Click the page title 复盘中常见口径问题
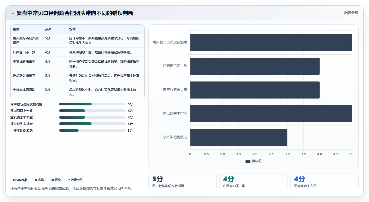This screenshot has height=202, width=369. tap(75, 13)
